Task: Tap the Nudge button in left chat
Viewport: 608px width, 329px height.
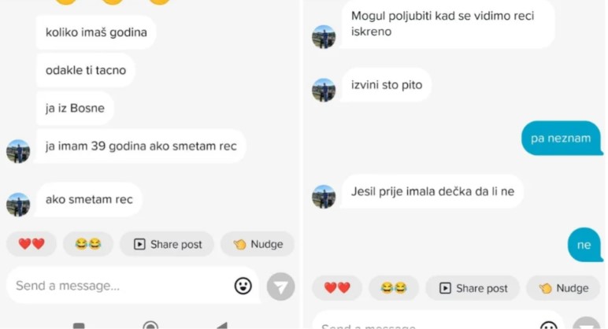Action: pos(258,244)
